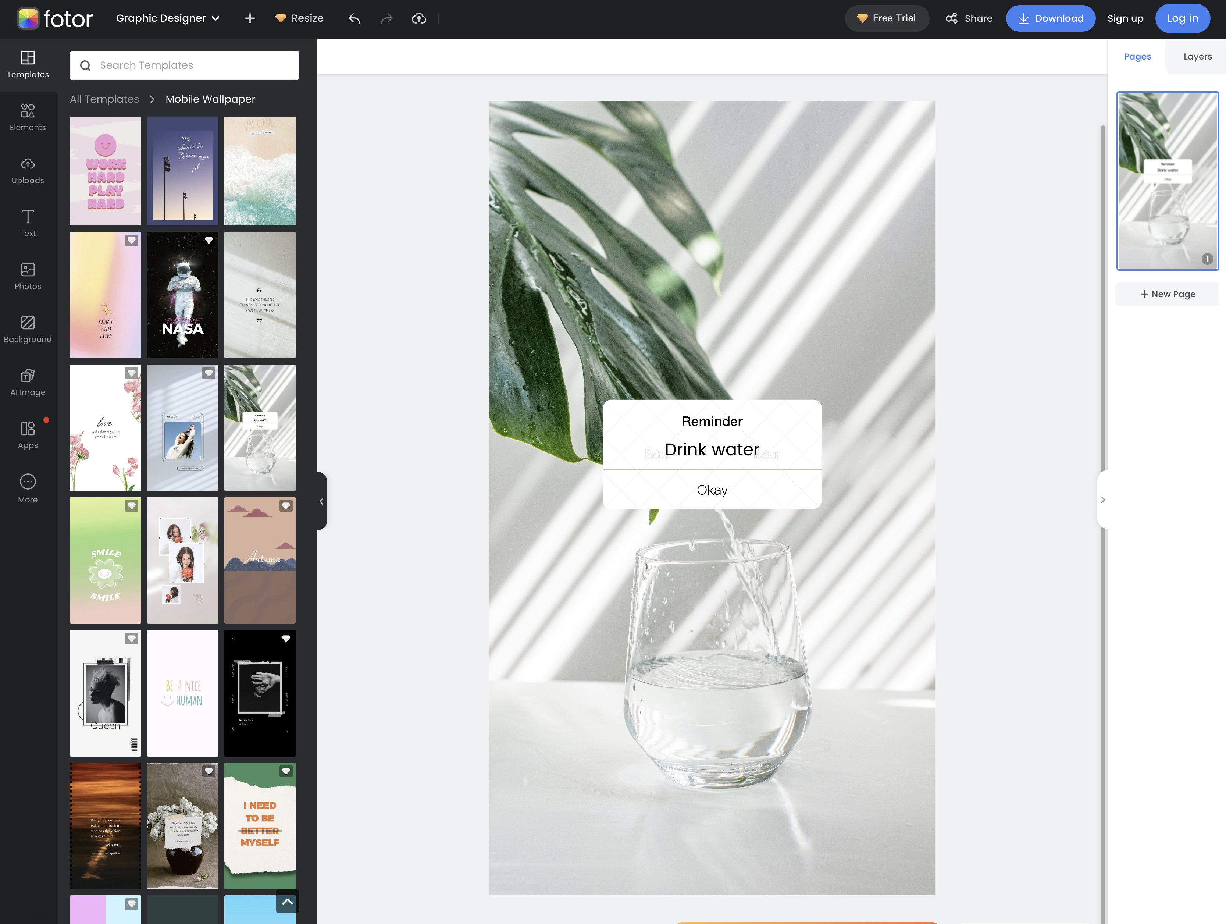Add a New Page
1226x924 pixels.
(x=1167, y=294)
